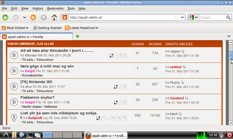This screenshot has height=139, width=233.
Task: Jump to the last post by coldcut
Action: [x=184, y=67]
